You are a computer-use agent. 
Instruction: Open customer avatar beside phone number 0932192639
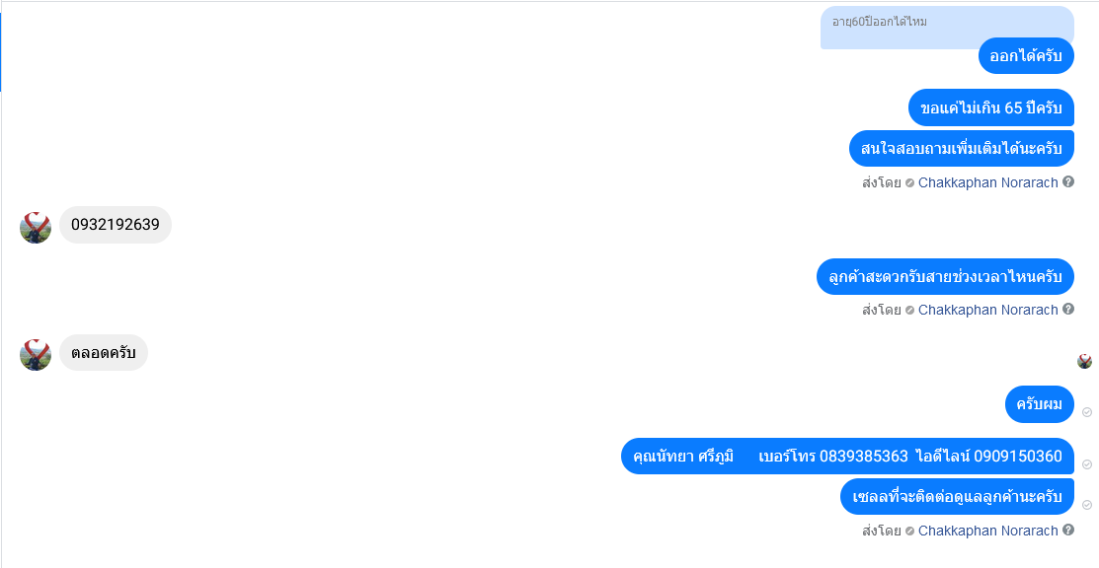35,228
